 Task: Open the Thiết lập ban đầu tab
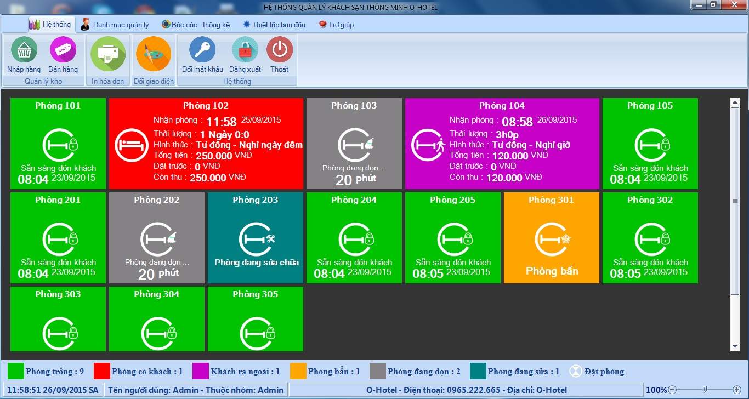275,25
